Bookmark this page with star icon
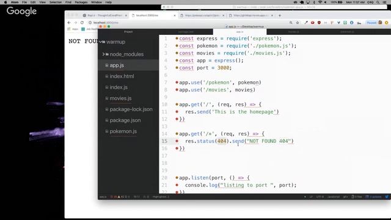This screenshot has height=220, width=391. [298, 23]
